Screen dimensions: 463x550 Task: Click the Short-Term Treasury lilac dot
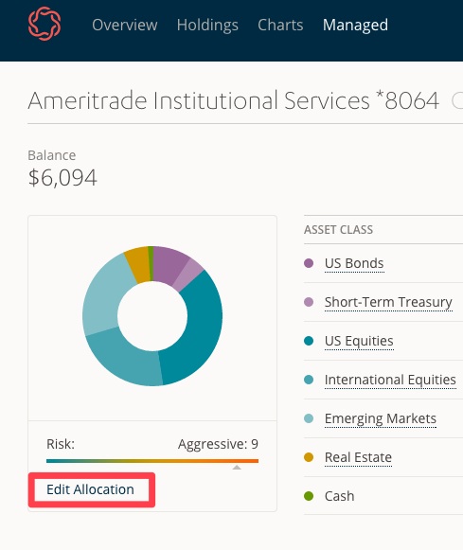(309, 302)
